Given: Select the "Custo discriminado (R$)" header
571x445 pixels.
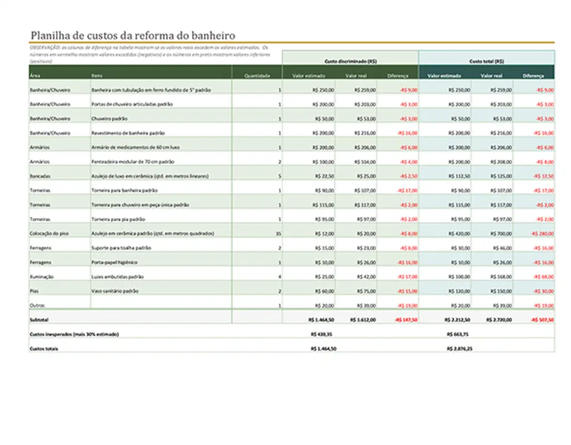Looking at the screenshot, I should point(350,61).
